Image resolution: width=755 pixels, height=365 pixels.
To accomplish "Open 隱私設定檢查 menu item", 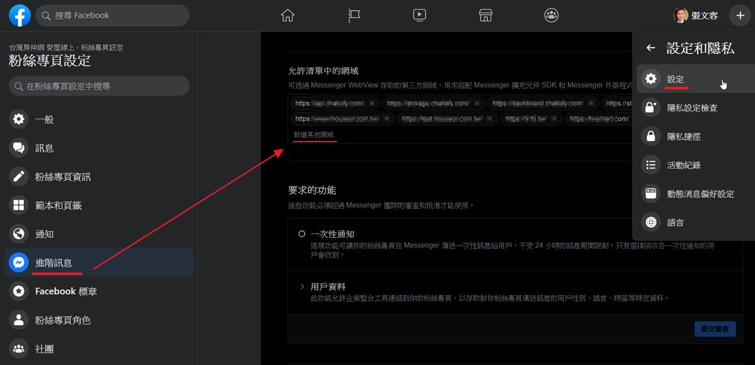I will [692, 108].
